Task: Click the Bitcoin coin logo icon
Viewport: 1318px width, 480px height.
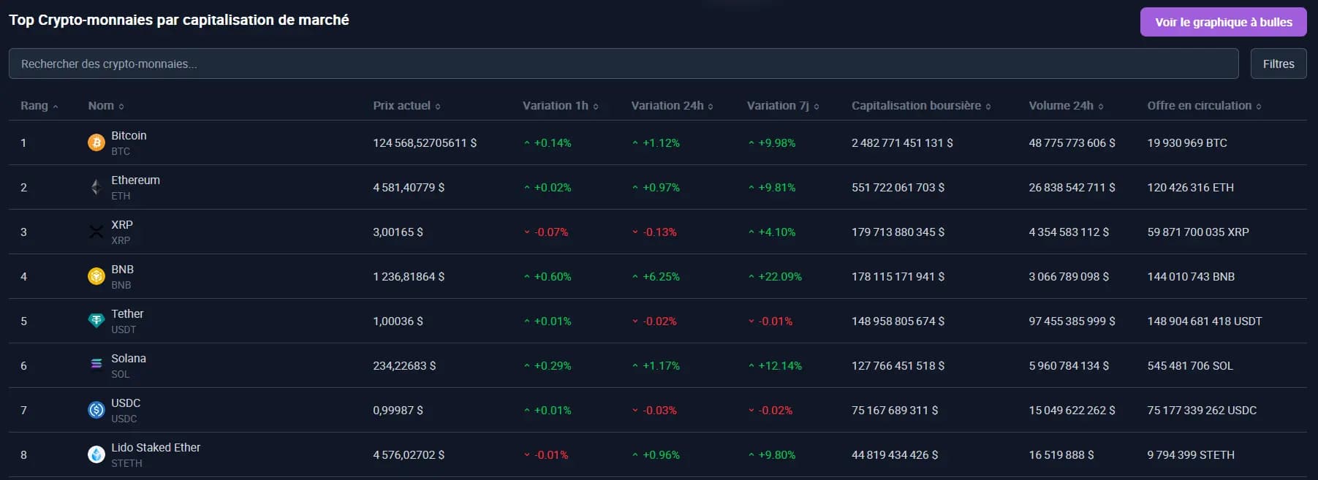Action: click(x=96, y=143)
